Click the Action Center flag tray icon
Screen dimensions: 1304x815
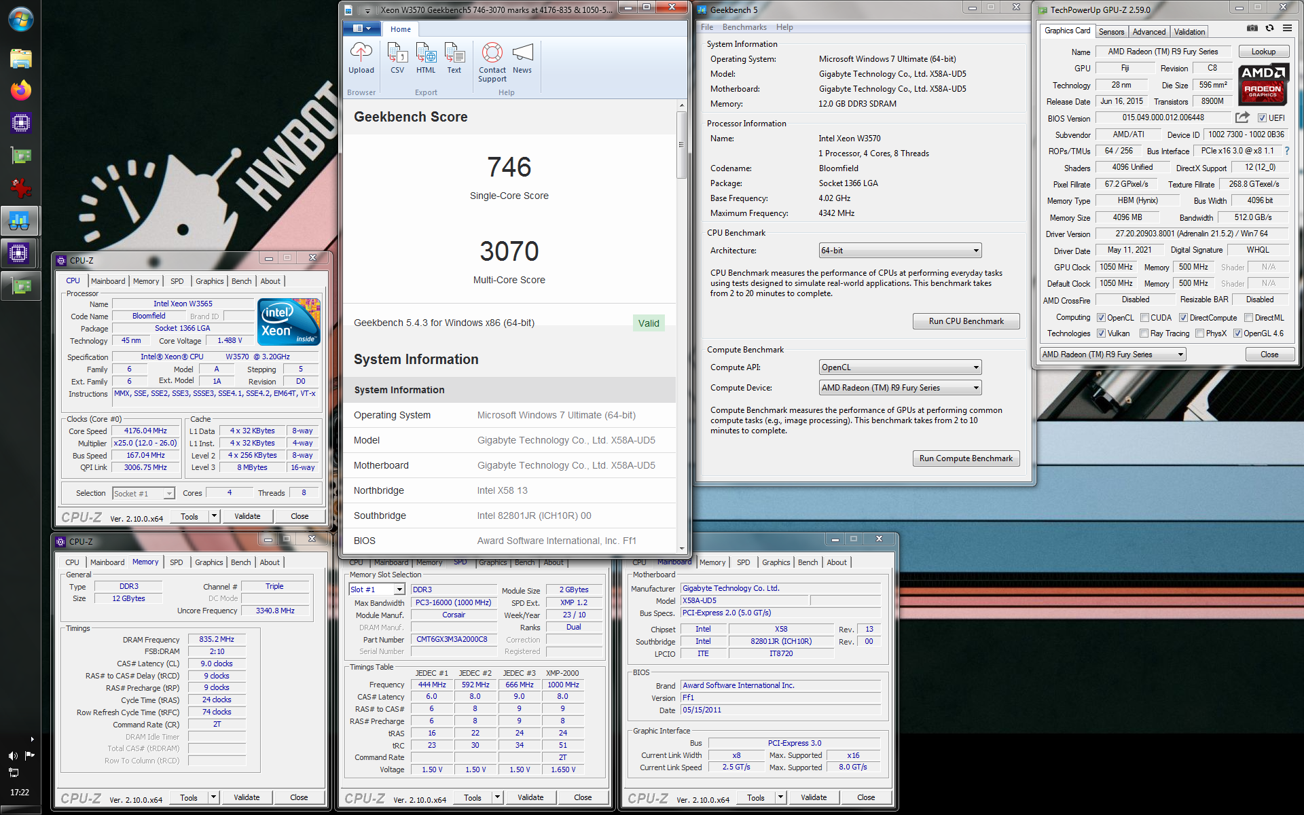pyautogui.click(x=29, y=755)
